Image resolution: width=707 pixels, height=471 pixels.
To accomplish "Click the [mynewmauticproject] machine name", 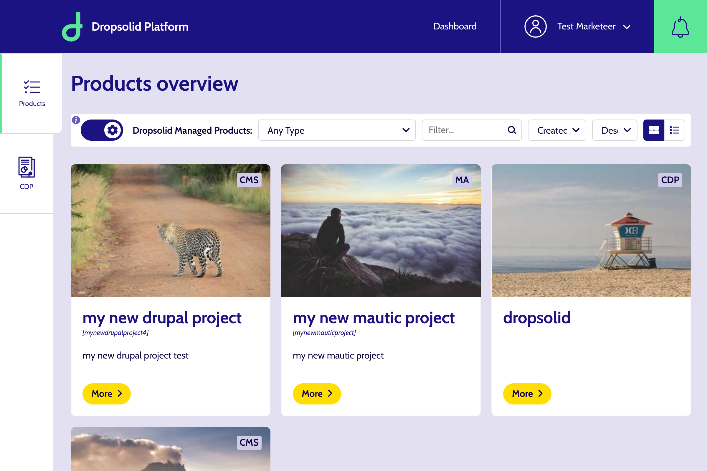I will point(324,333).
